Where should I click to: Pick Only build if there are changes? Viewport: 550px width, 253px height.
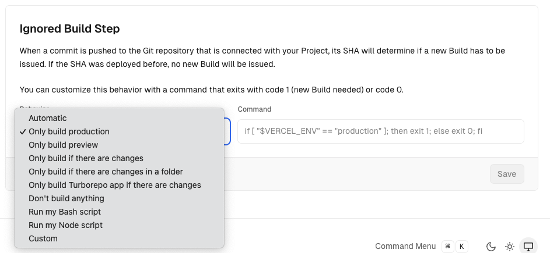[x=86, y=158]
